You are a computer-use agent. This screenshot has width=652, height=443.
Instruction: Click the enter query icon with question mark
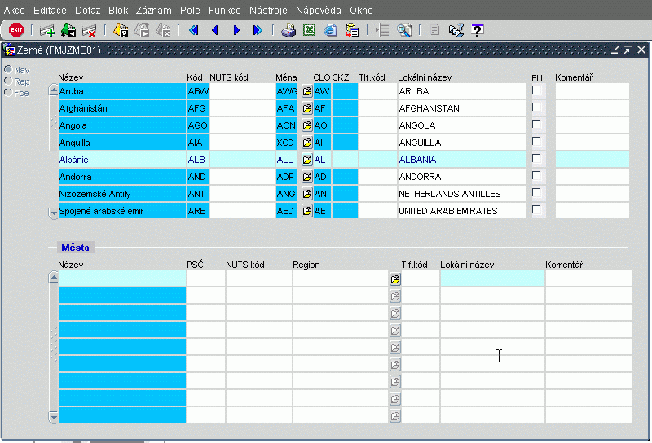121,30
